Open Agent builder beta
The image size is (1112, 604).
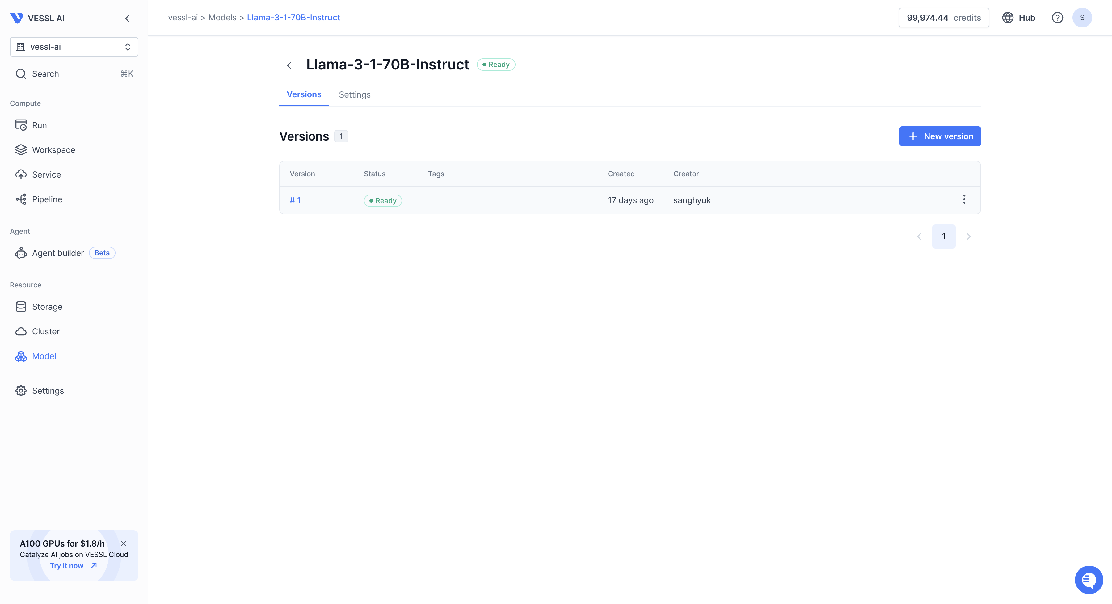click(58, 253)
